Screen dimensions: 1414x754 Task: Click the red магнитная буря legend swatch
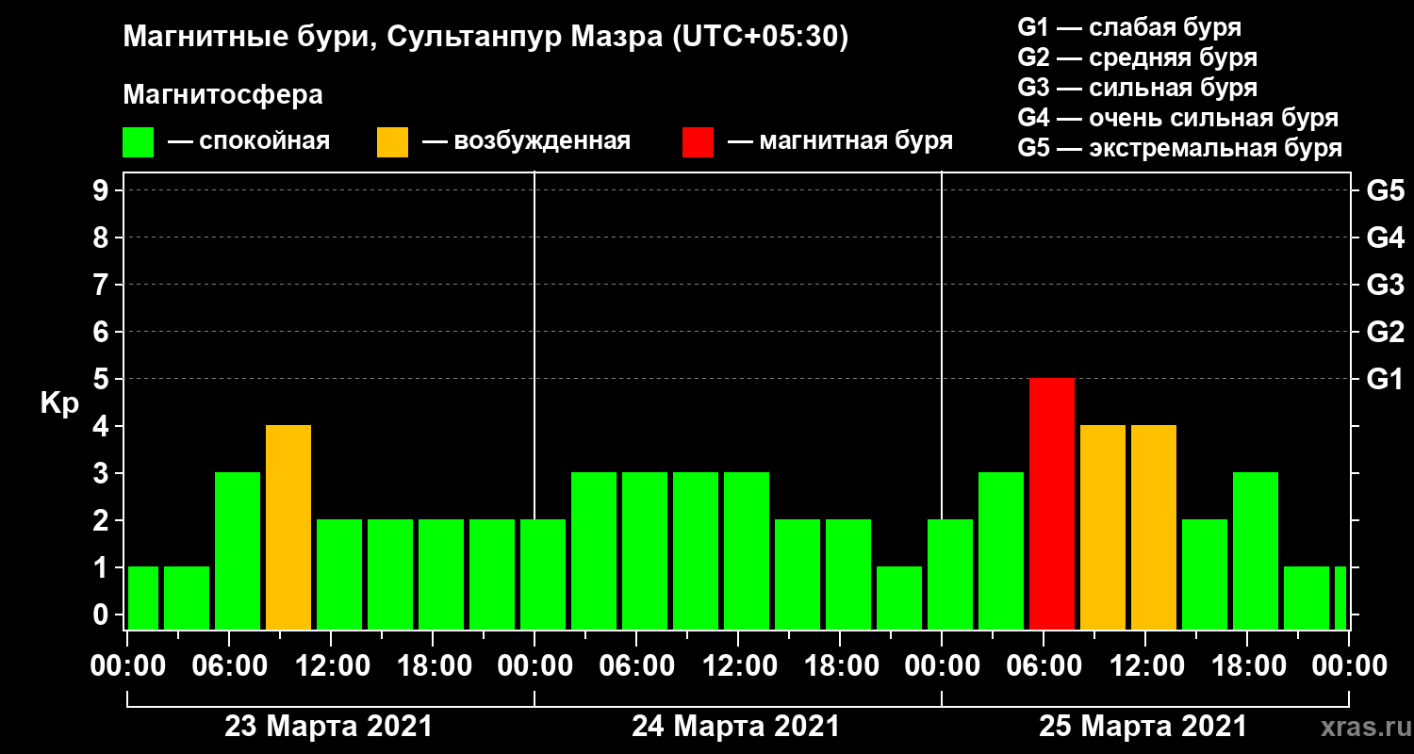[x=698, y=142]
